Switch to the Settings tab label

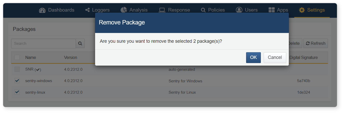click(316, 10)
